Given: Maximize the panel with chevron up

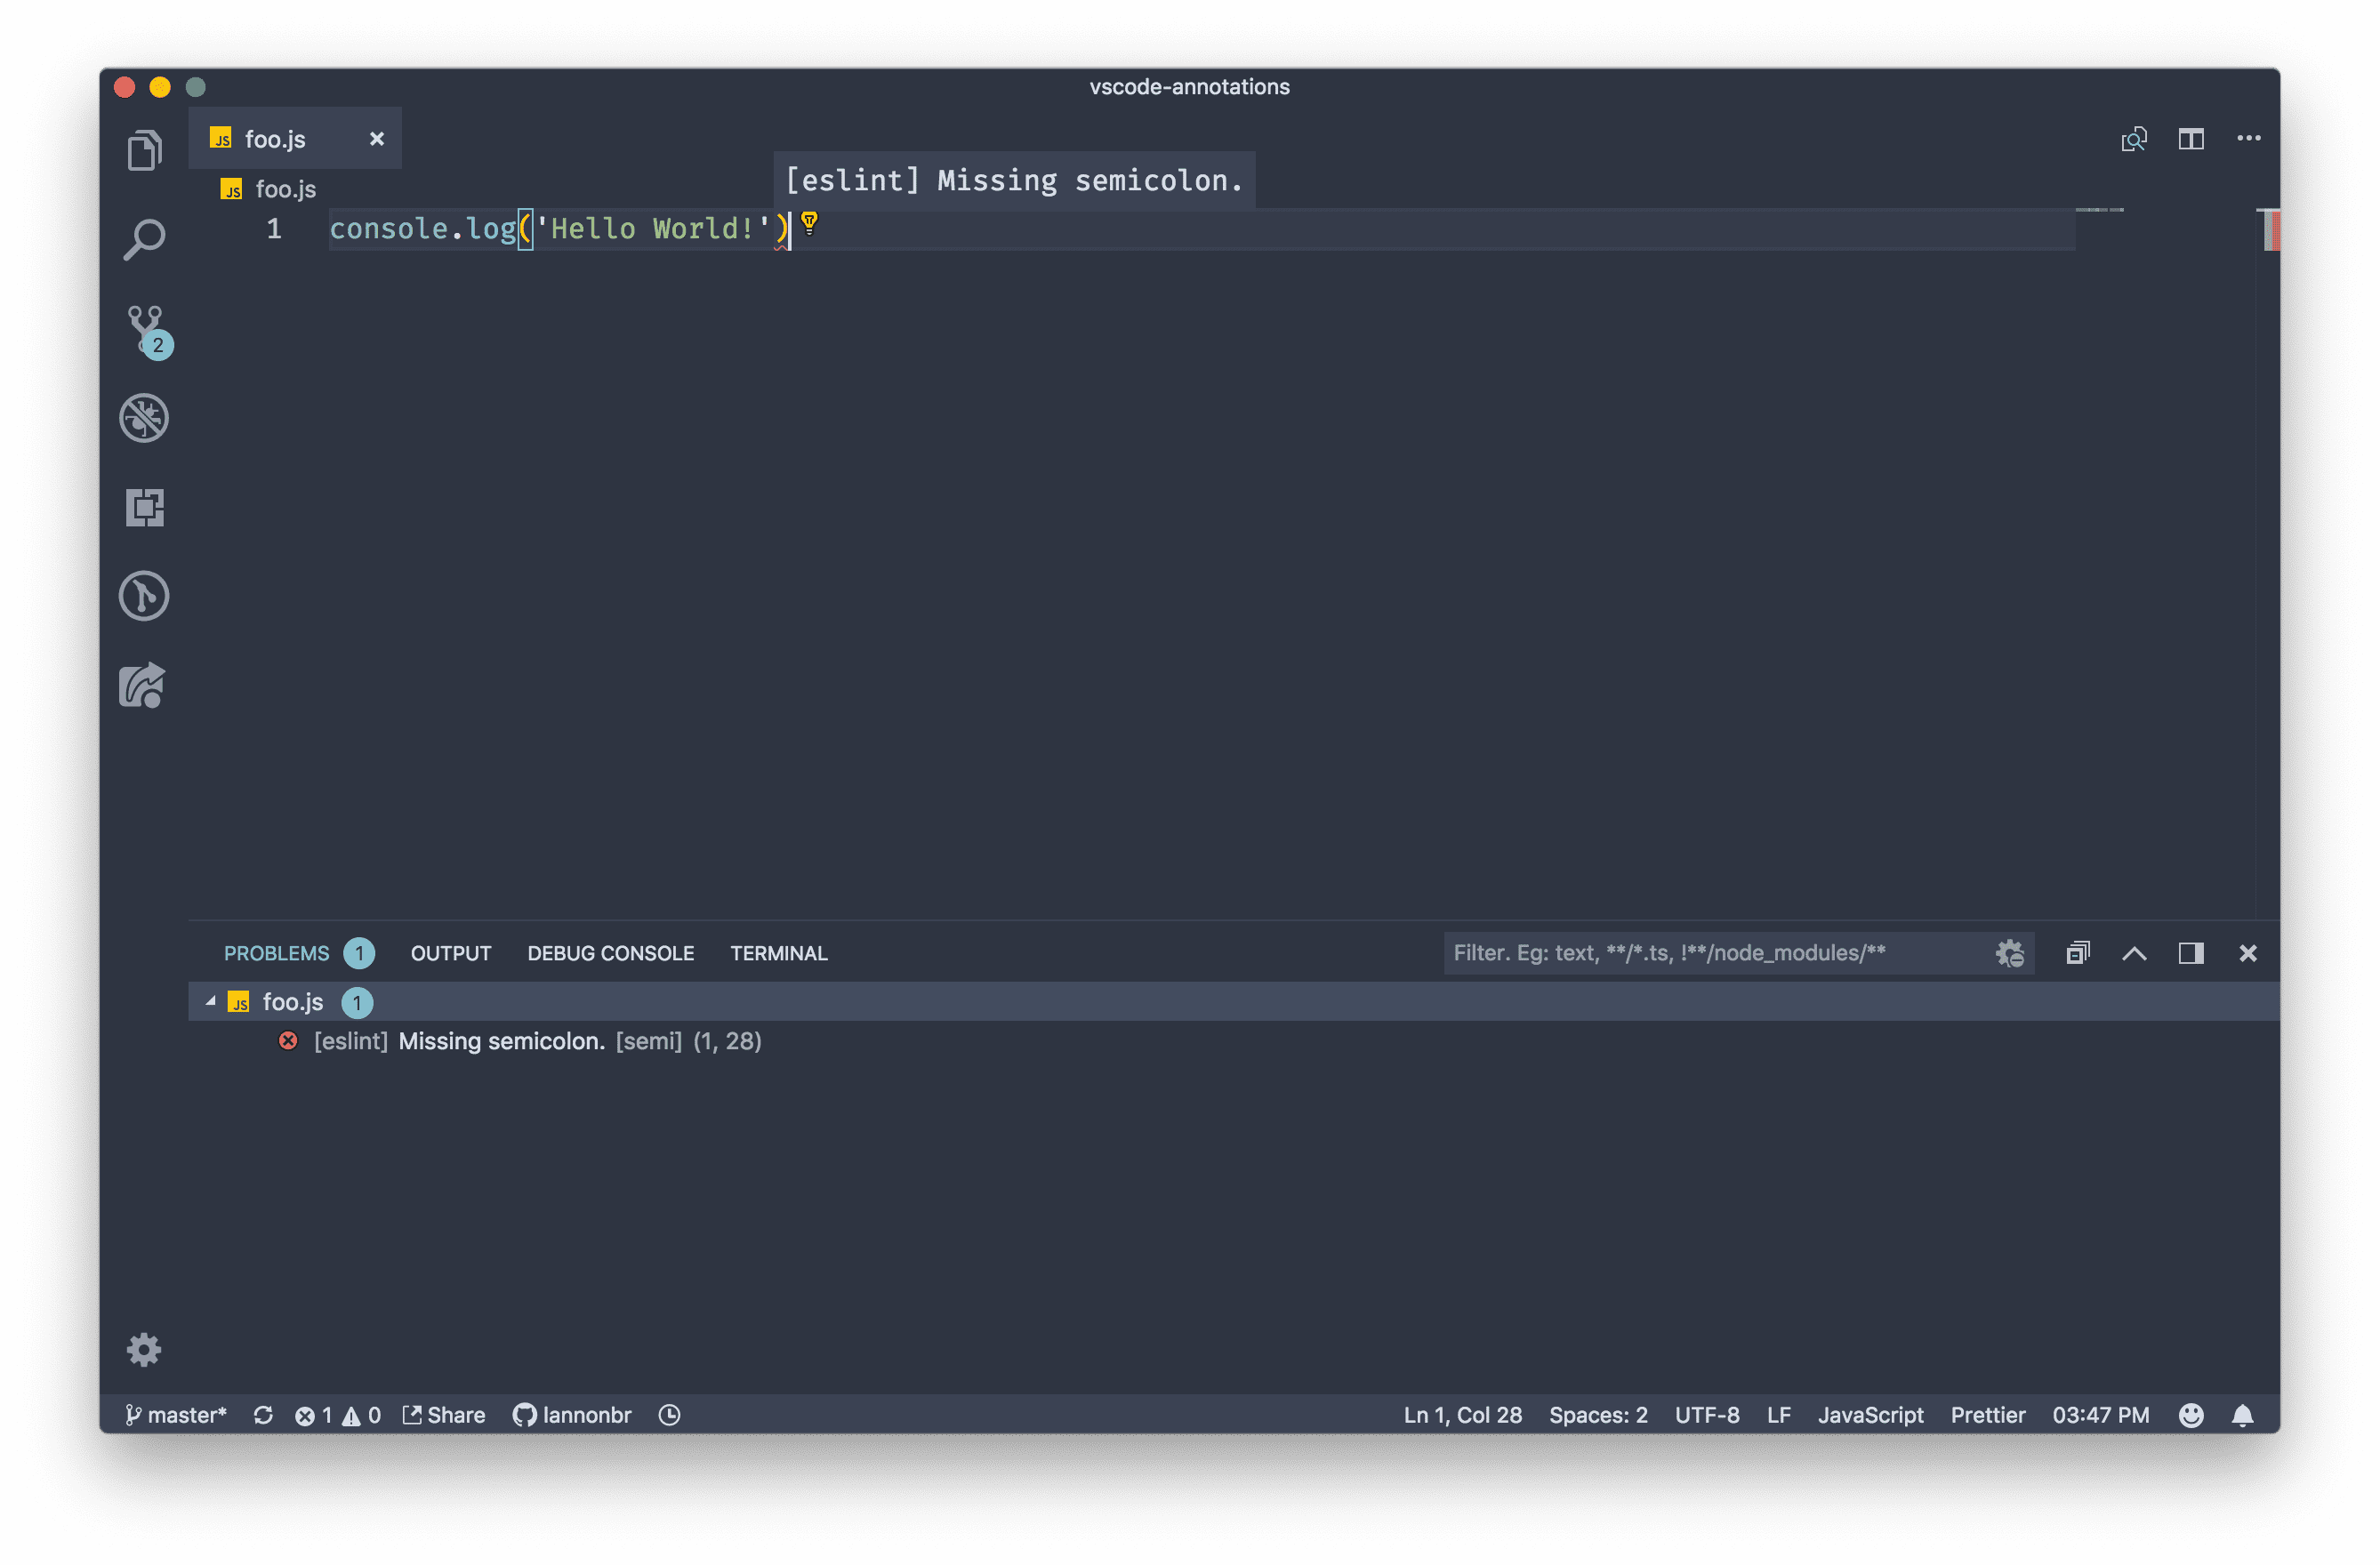Looking at the screenshot, I should pos(2134,953).
